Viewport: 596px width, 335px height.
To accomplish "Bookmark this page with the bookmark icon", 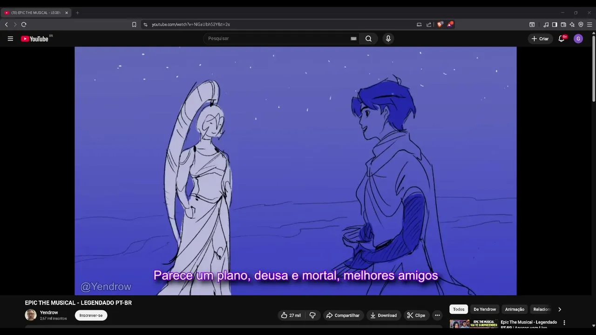I will point(134,24).
